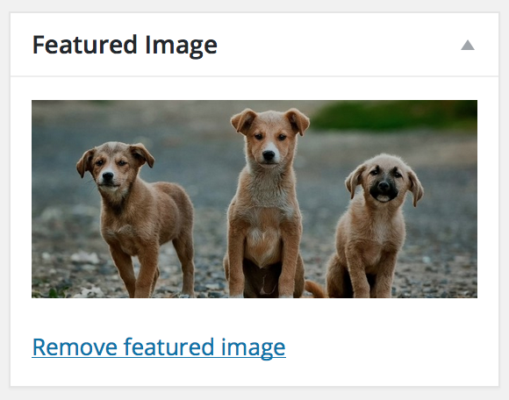
Task: Click the left puppy's face in the image
Action: click(x=112, y=168)
